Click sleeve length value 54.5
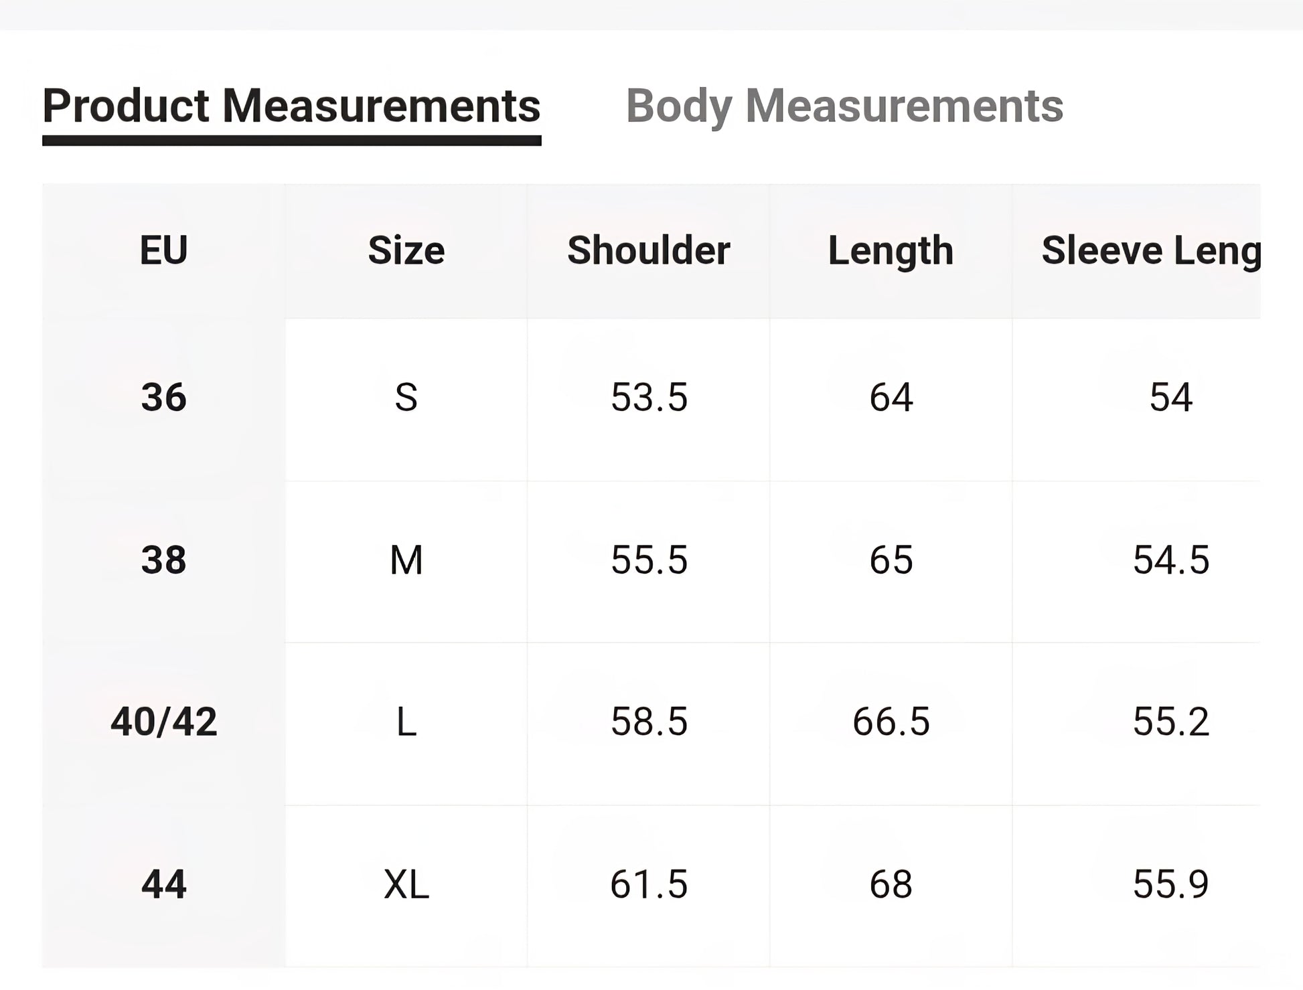1303x990 pixels. [x=1170, y=560]
